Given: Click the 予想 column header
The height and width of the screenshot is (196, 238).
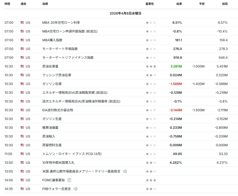Looking at the screenshot, I should point(202,4).
